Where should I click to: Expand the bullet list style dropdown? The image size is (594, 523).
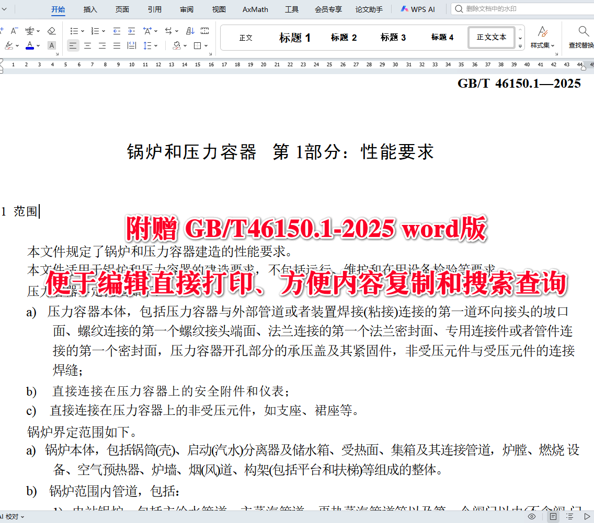point(83,31)
